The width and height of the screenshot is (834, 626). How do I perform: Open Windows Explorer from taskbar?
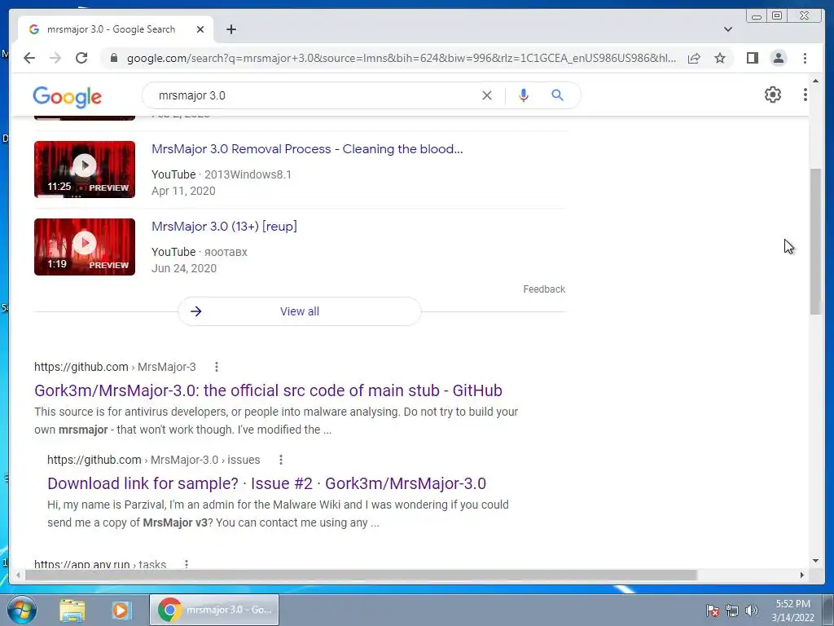tap(72, 610)
